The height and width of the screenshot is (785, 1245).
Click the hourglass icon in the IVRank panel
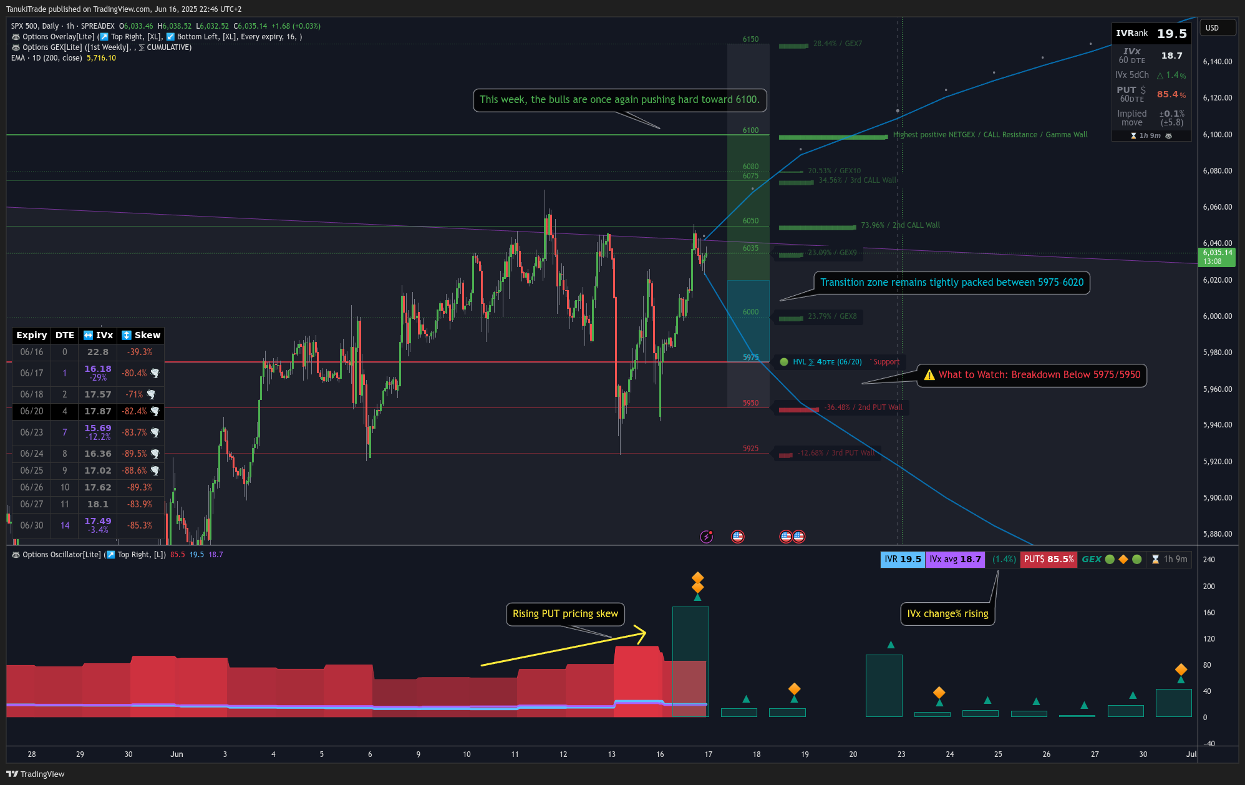pyautogui.click(x=1133, y=136)
